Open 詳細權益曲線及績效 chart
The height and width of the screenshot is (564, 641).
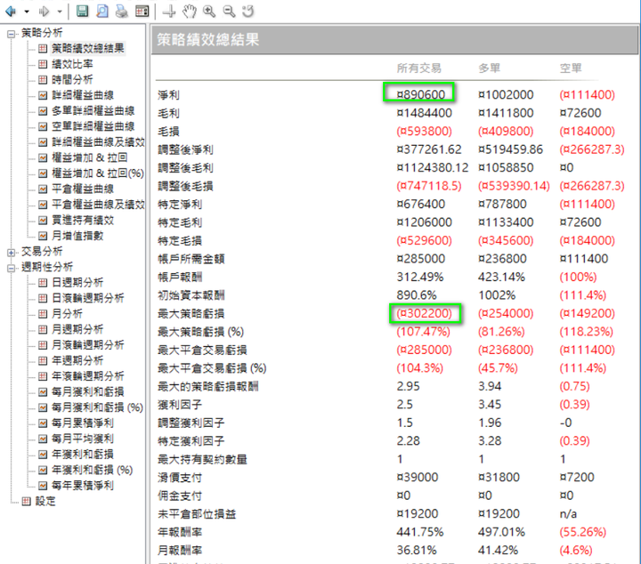[x=98, y=142]
